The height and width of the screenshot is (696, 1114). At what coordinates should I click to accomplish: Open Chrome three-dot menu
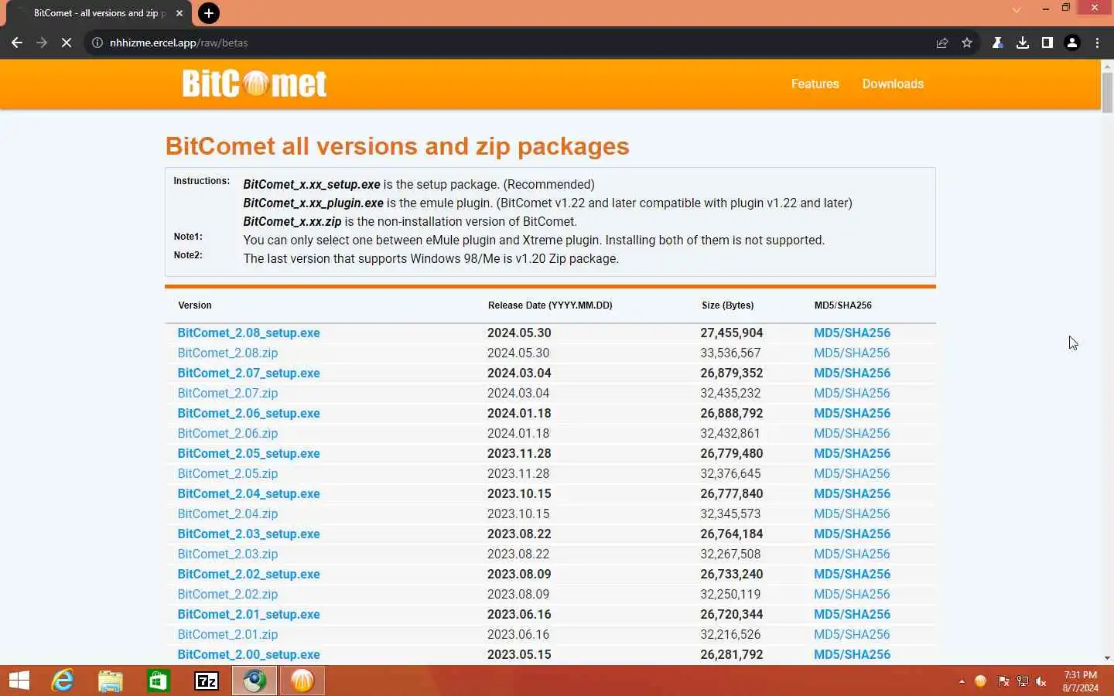click(1097, 43)
